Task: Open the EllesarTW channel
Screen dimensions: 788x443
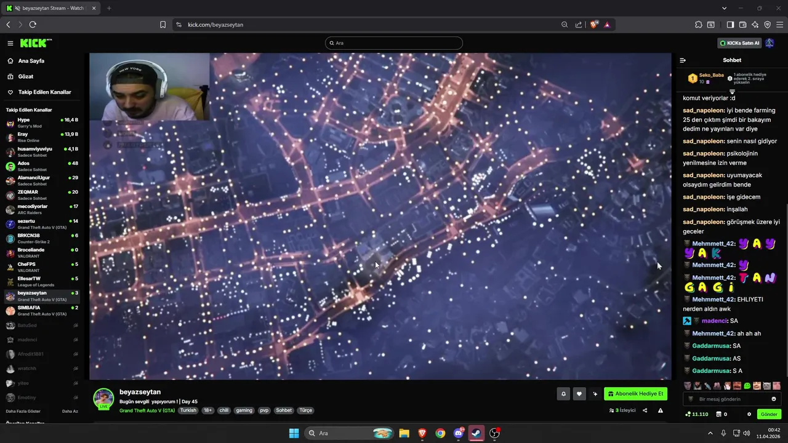Action: [x=42, y=281]
